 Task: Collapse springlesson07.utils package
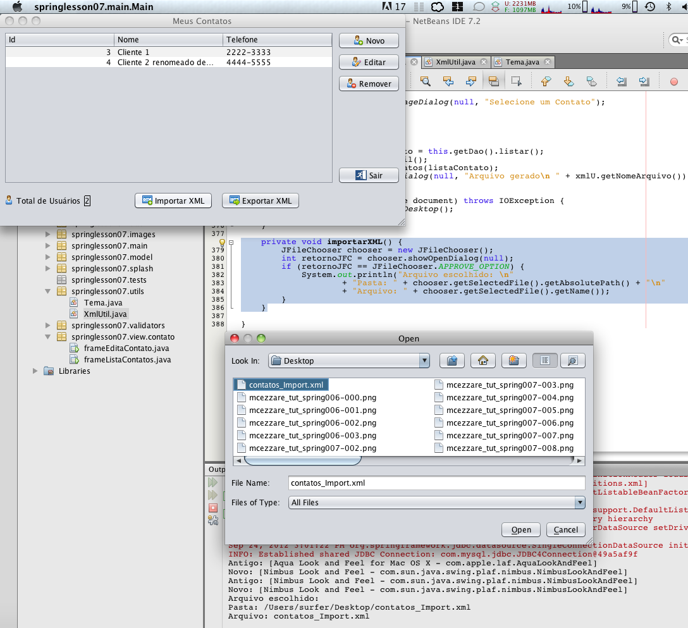(x=47, y=292)
